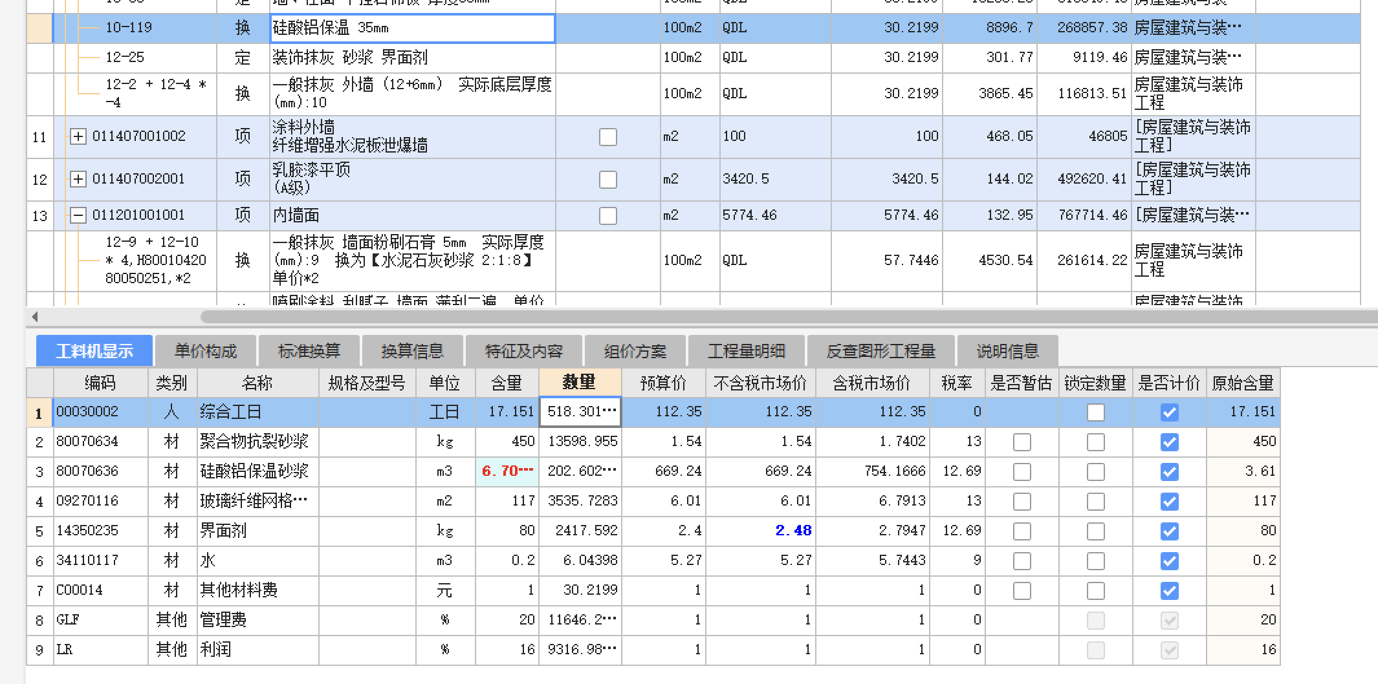Uncheck 是否计价 for 玻璃纤维网格 row
Screen dimensions: 1378x684
[x=1169, y=502]
